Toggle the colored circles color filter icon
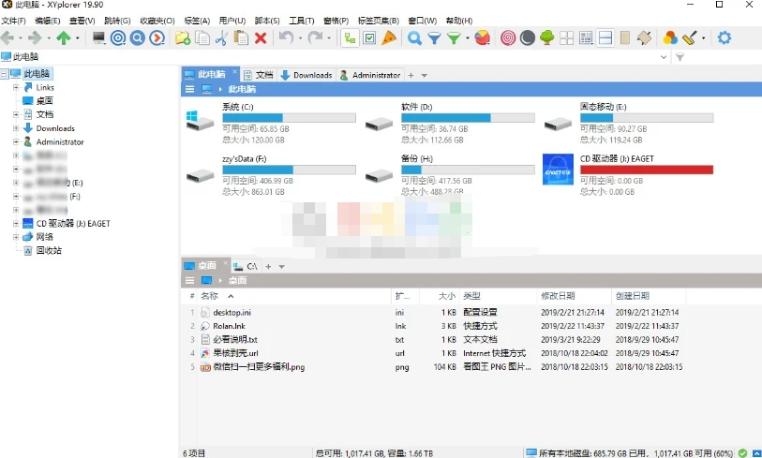The height and width of the screenshot is (458, 762). [670, 37]
